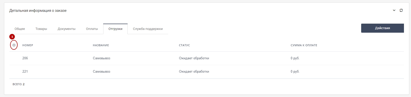This screenshot has height=97, width=411.
Task: Open table settings gear icon
Action: click(x=14, y=45)
